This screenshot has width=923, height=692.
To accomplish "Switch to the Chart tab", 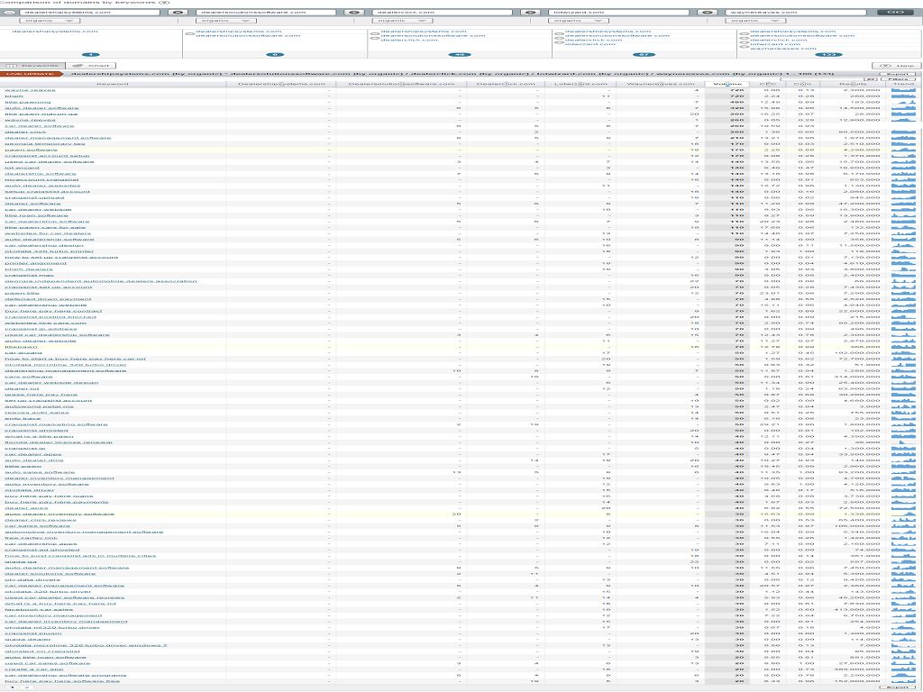I will 91,66.
